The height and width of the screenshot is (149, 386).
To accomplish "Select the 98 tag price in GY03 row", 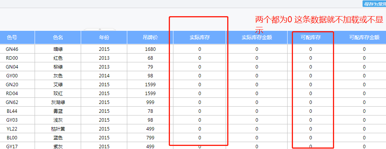I will (150, 120).
